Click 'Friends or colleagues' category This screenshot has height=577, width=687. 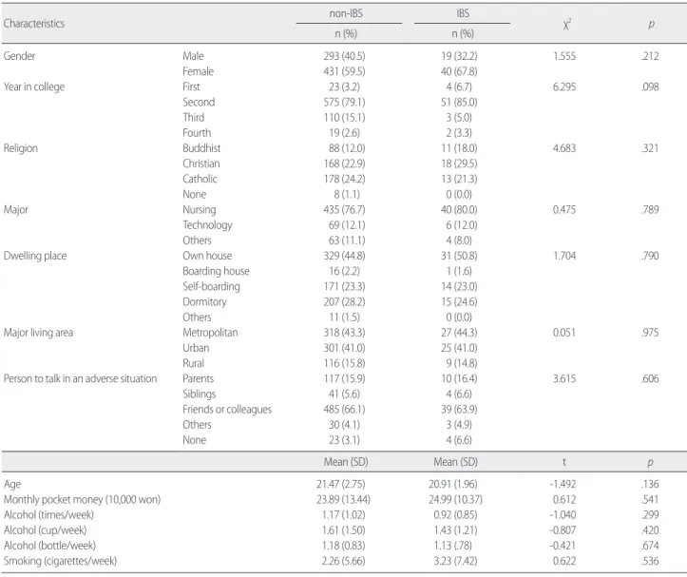(x=227, y=409)
